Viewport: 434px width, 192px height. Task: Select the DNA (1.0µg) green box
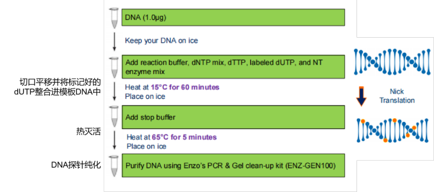click(x=233, y=17)
